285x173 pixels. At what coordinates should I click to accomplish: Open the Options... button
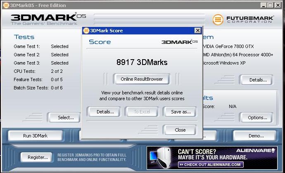coord(257,118)
